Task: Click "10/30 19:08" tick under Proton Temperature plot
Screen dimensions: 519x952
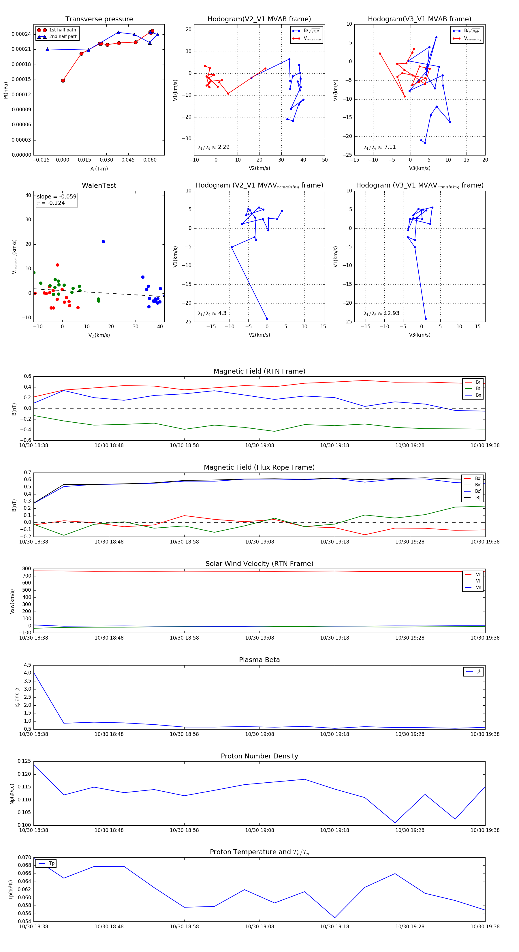Action: [259, 927]
